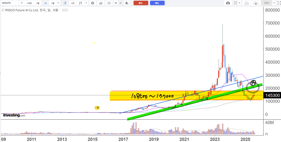Click the 300000 price axis label
This screenshot has height=142, width=281.
(x=272, y=75)
